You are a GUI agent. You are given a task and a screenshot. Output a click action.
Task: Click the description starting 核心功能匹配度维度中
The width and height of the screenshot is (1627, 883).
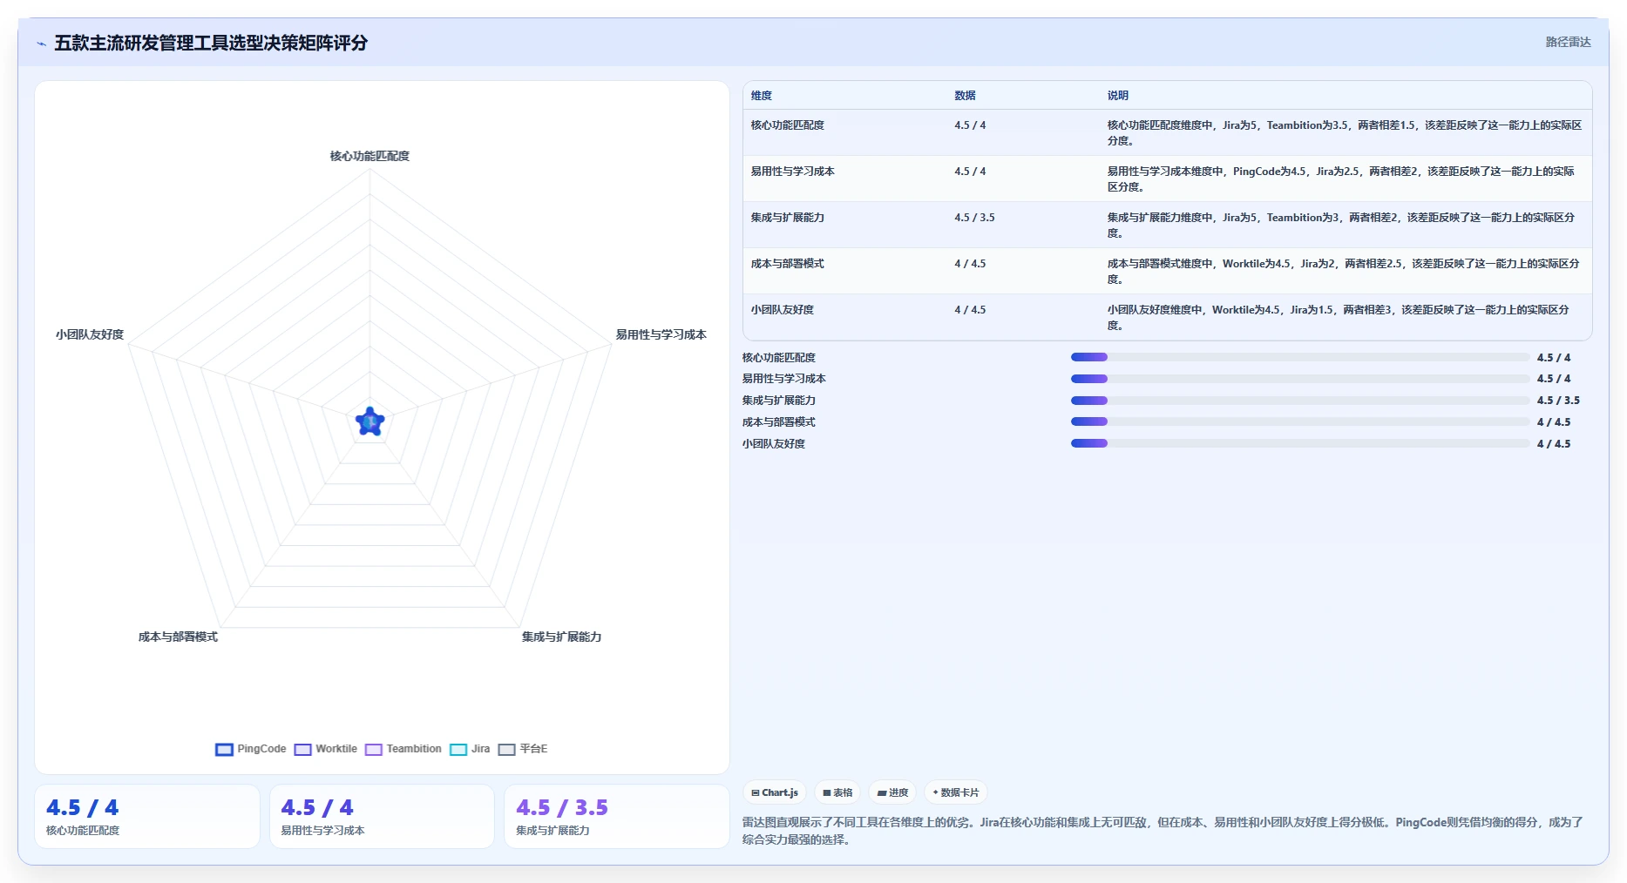(x=1345, y=133)
